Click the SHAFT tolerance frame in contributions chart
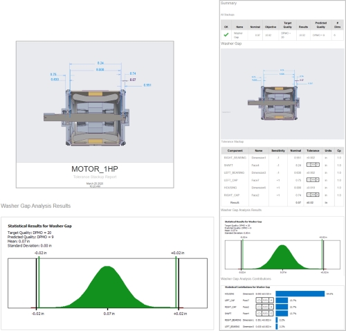Image resolution: width=346 pixels, height=331 pixels. pos(264,313)
